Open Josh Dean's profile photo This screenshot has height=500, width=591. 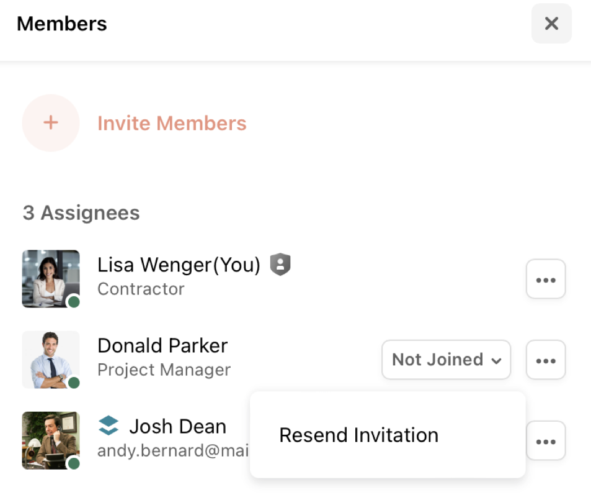(51, 440)
